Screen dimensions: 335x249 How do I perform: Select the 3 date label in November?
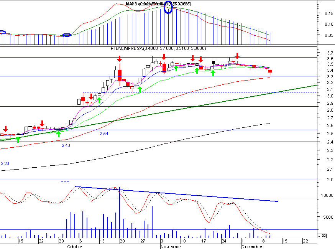tap(162, 241)
